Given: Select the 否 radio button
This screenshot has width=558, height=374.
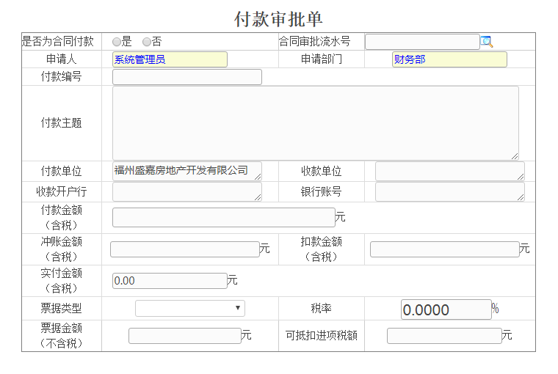Looking at the screenshot, I should pyautogui.click(x=147, y=43).
